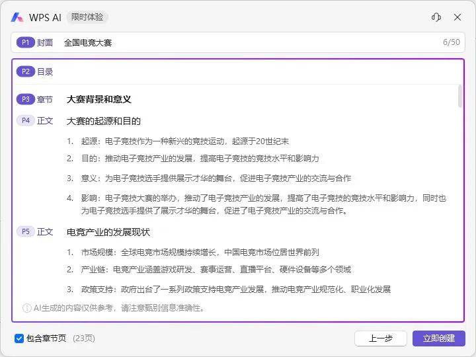Click the outline vertical scrollbar thumb
The image size is (476, 357).
[x=460, y=95]
